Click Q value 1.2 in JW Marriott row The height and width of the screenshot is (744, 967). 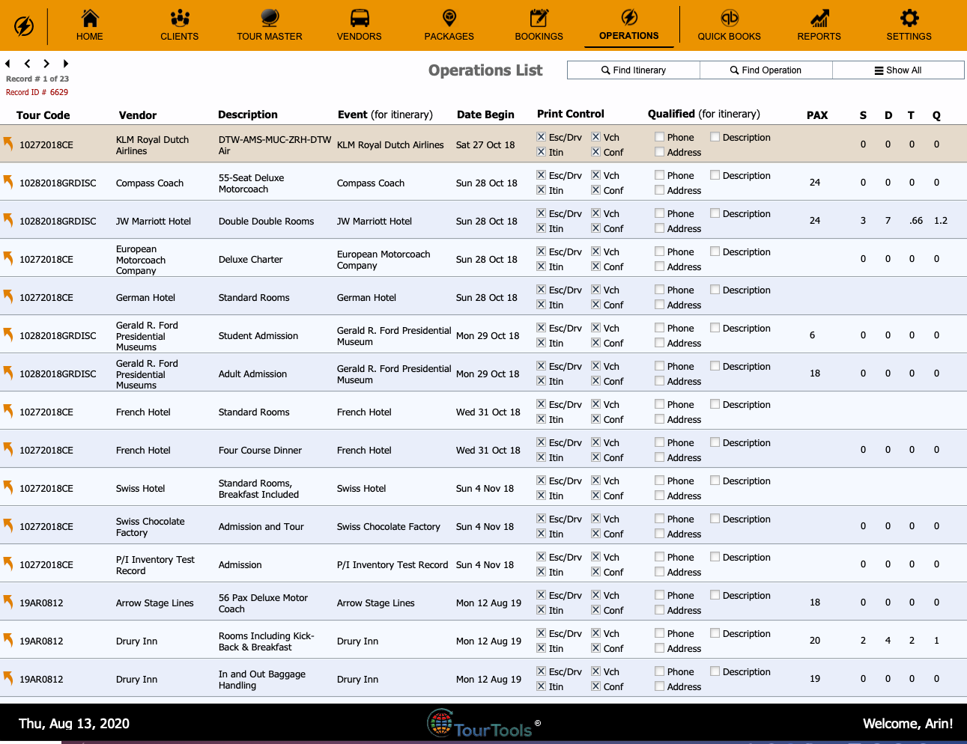pyautogui.click(x=941, y=221)
